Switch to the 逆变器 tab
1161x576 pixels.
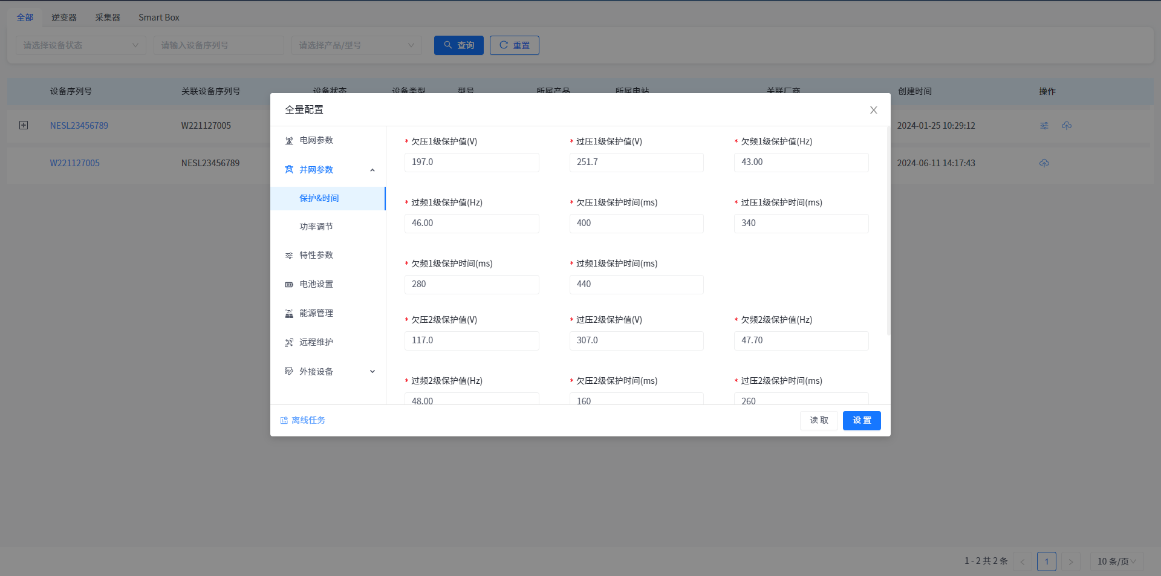tap(64, 18)
